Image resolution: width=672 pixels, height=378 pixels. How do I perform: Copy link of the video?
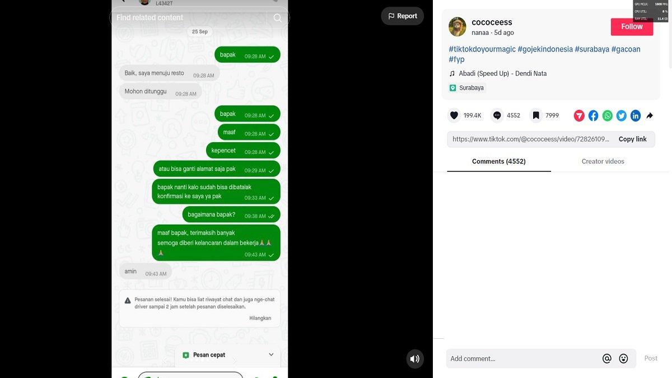point(632,139)
